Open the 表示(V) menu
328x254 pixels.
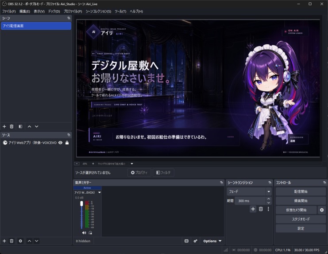[39, 12]
